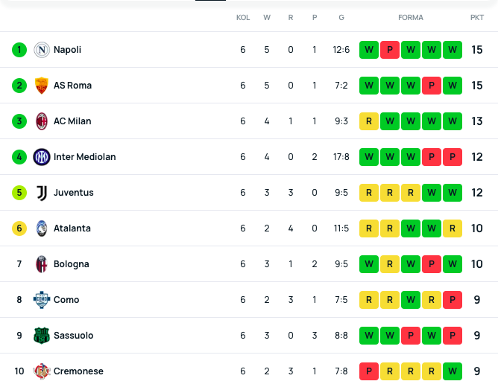Click the AC Milan club logo

click(42, 121)
